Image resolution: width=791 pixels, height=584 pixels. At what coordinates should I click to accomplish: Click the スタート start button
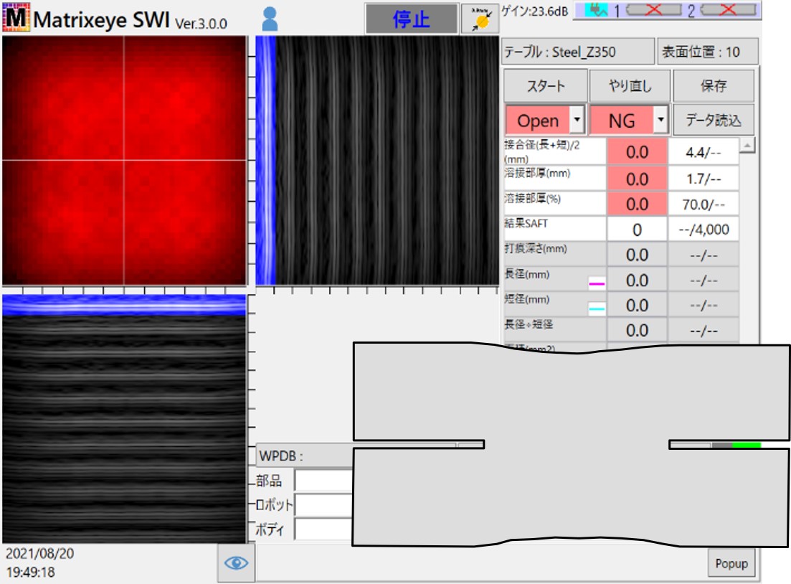point(546,86)
